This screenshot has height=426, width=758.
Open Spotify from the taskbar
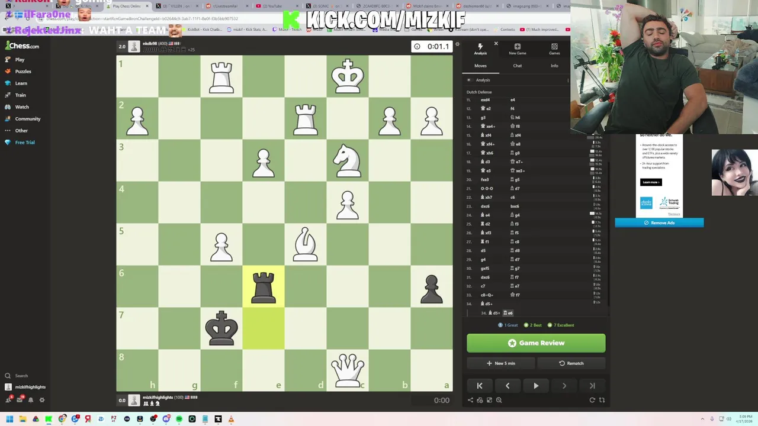pyautogui.click(x=179, y=419)
